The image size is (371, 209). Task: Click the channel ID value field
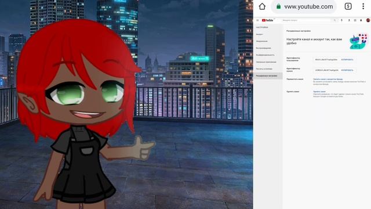click(326, 70)
